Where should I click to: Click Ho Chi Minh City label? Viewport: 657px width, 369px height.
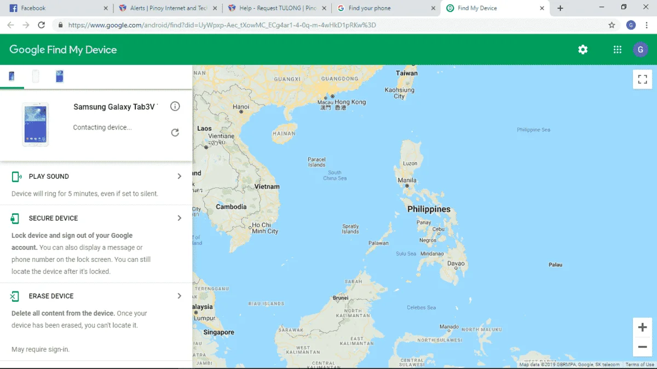265,228
